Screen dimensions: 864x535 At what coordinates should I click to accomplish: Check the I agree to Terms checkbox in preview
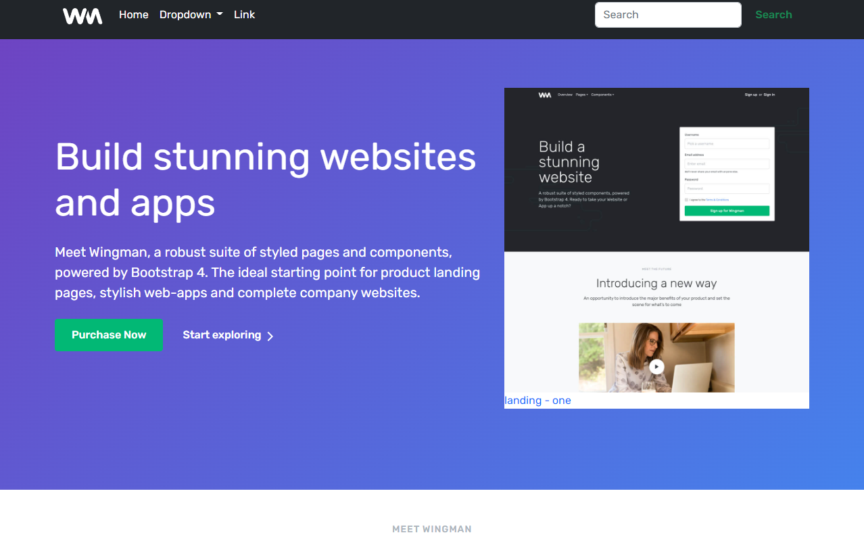click(687, 199)
